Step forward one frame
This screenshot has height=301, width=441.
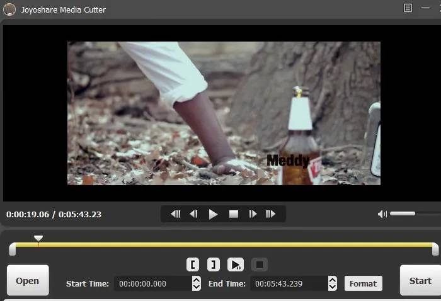[253, 214]
